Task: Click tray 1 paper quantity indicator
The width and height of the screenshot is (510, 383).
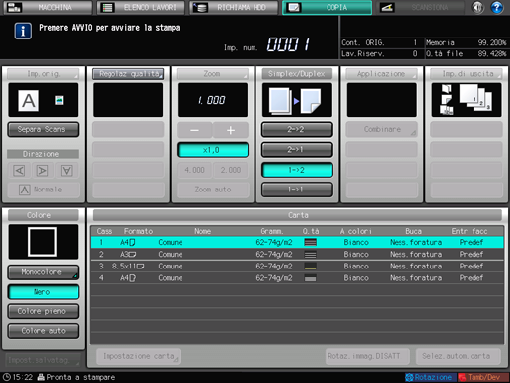Action: point(310,242)
